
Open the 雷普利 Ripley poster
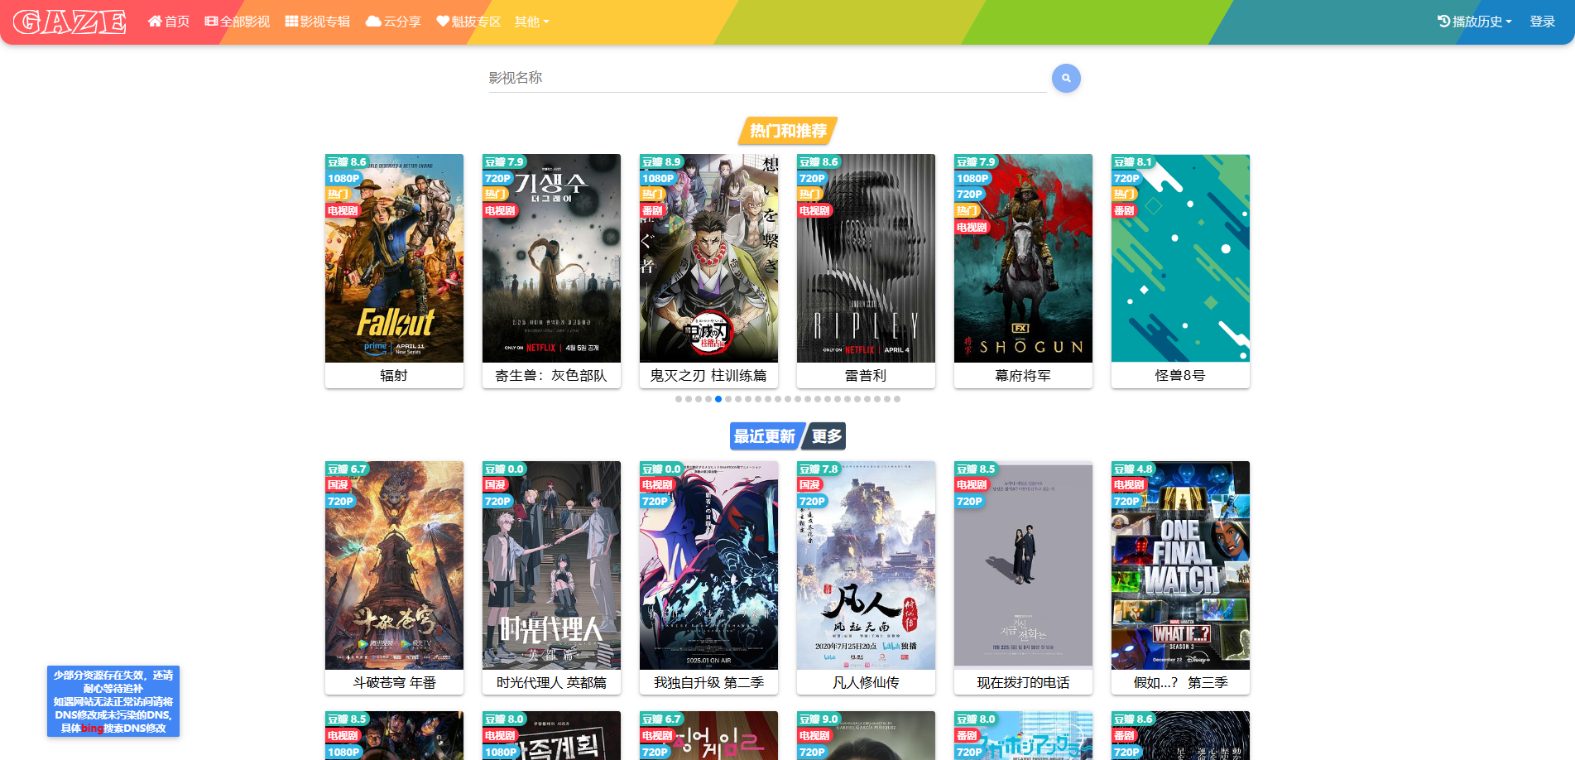866,258
